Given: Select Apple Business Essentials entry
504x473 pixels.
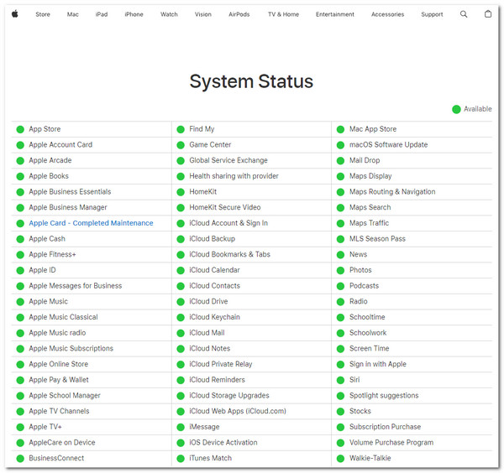Looking at the screenshot, I should (70, 192).
